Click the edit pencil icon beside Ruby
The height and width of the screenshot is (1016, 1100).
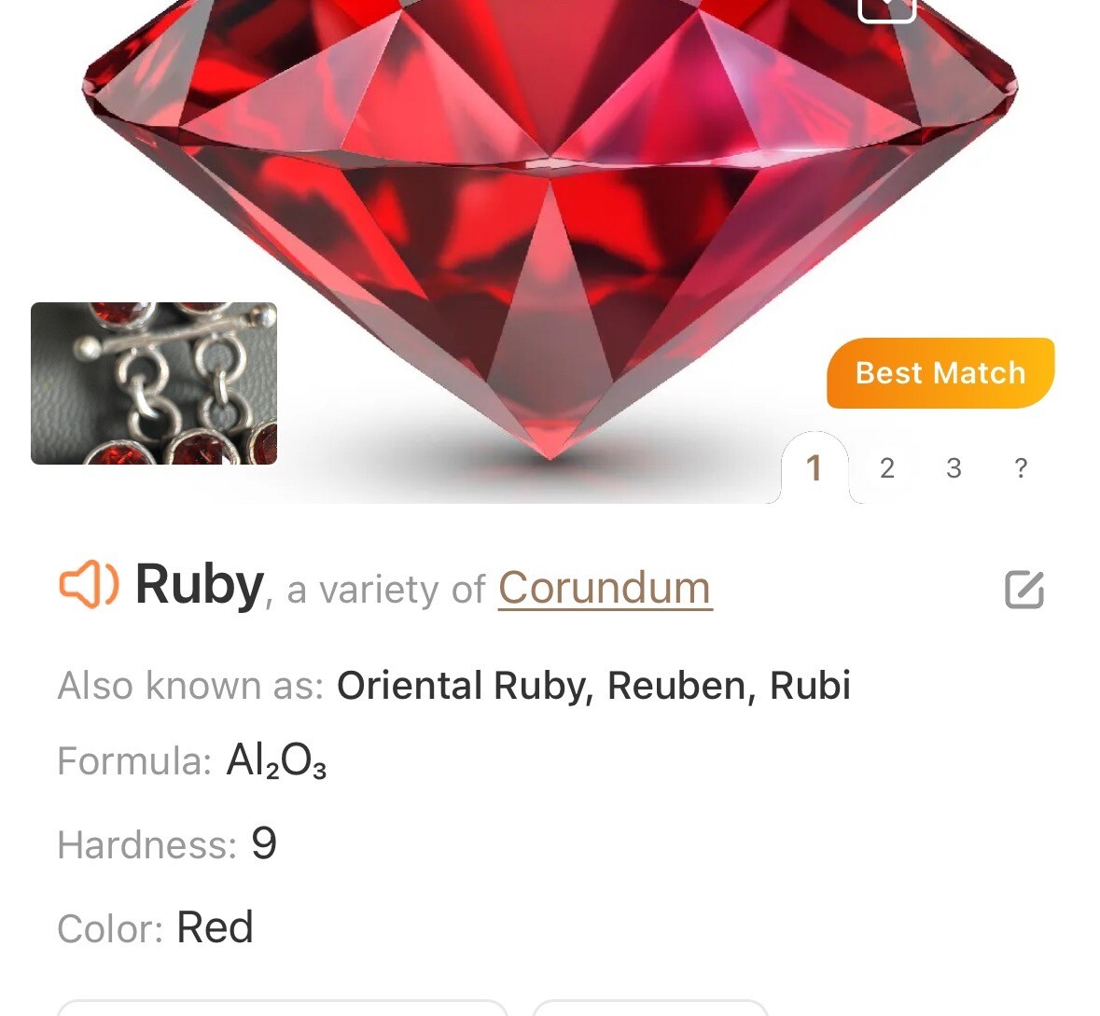tap(1024, 590)
